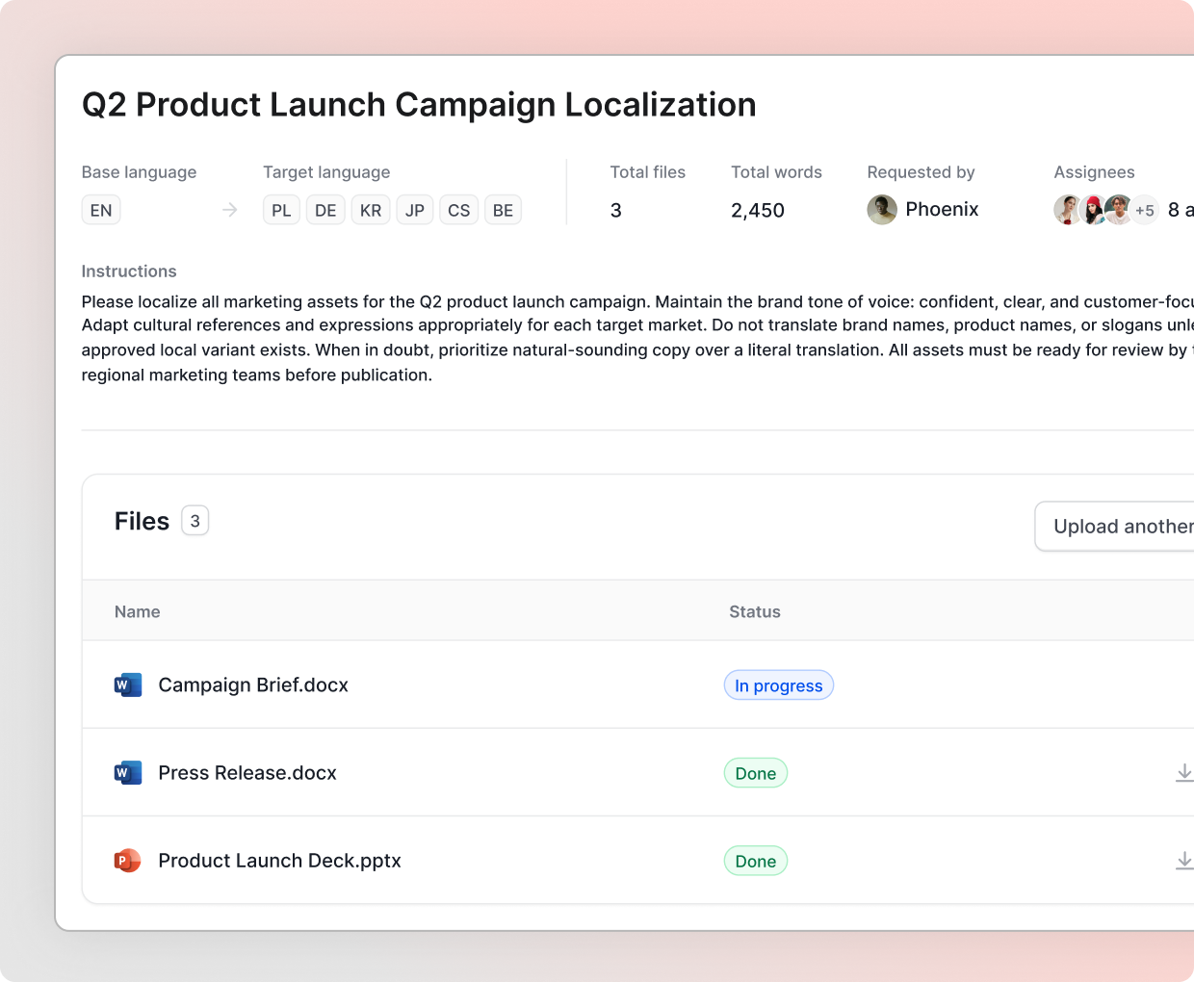
Task: Click the Assignees label
Action: click(1094, 171)
